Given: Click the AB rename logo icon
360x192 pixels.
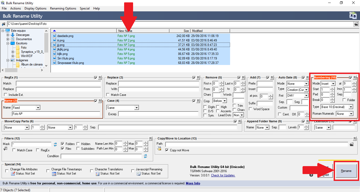Looking at the screenshot, I should [x=353, y=16].
